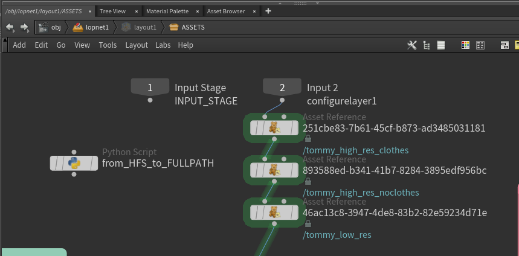Select Asset Reference node 251cbe83
The height and width of the screenshot is (256, 519).
click(274, 127)
